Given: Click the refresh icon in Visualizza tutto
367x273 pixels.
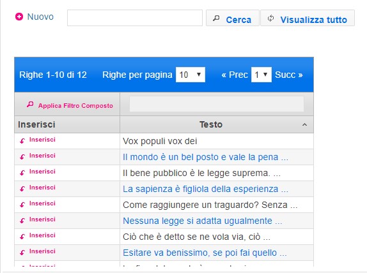Looking at the screenshot, I should pos(270,18).
